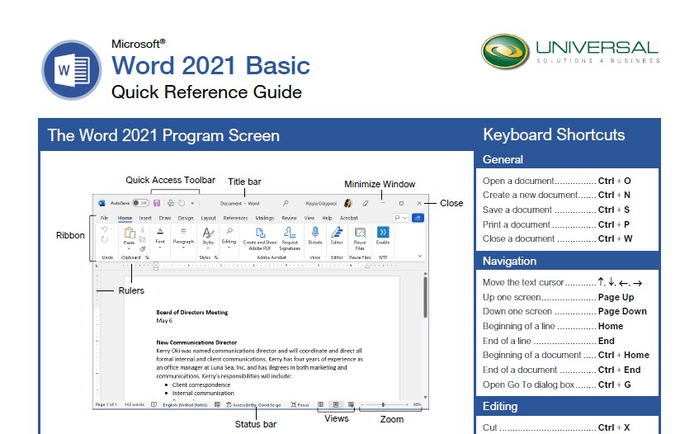This screenshot has height=434, width=699.
Task: Click the vertical scrollbar thumb of the document
Action: [425, 297]
